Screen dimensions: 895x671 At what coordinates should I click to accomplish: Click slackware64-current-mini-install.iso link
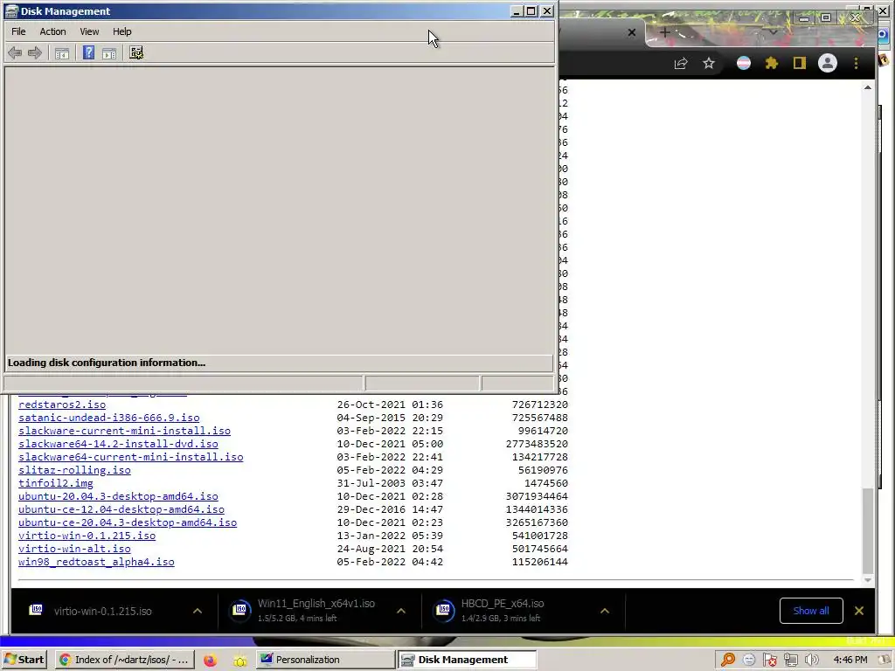click(131, 457)
